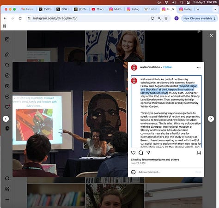Click the zoom magnifier icon in address bar
The width and height of the screenshot is (219, 208).
point(159,18)
